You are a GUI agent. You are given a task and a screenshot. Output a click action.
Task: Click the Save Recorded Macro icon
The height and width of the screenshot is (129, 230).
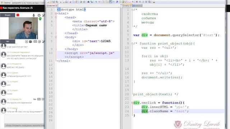(x=149, y=2)
